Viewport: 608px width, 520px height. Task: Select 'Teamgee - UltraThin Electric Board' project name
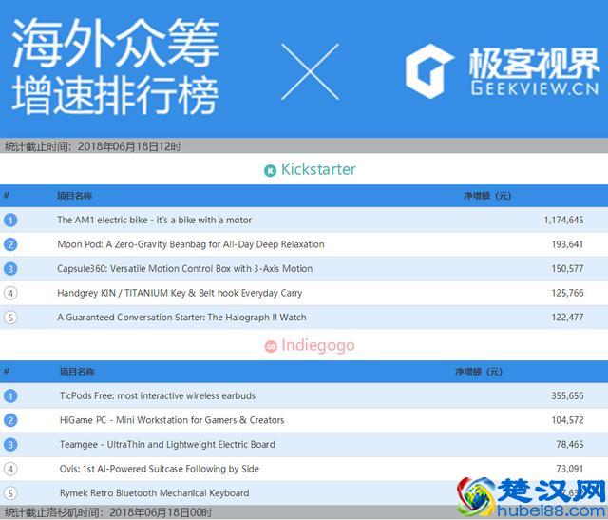pyautogui.click(x=167, y=445)
